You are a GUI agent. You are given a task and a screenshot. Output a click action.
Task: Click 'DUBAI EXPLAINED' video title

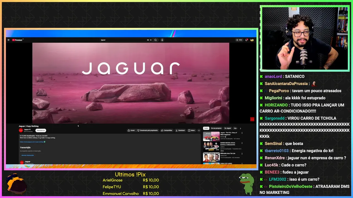pyautogui.click(x=226, y=163)
